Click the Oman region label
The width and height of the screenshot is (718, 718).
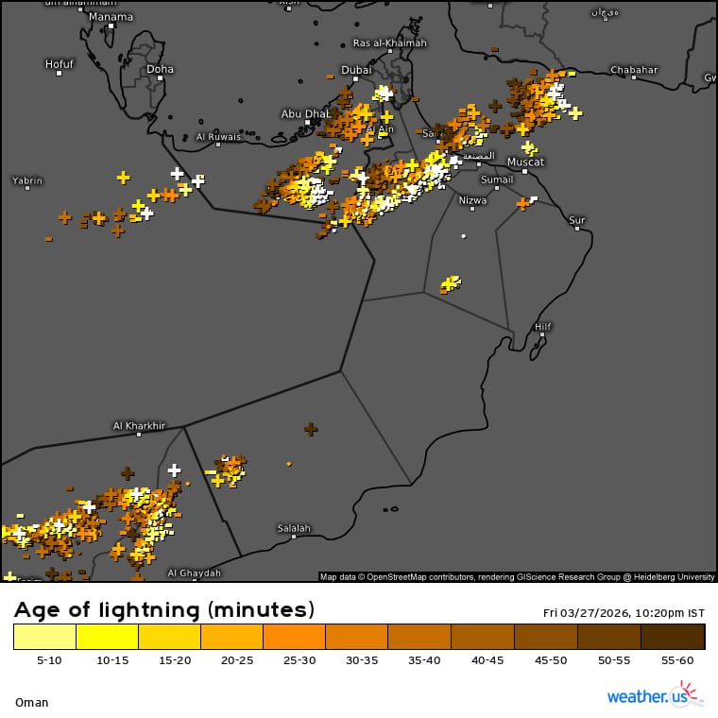(31, 703)
